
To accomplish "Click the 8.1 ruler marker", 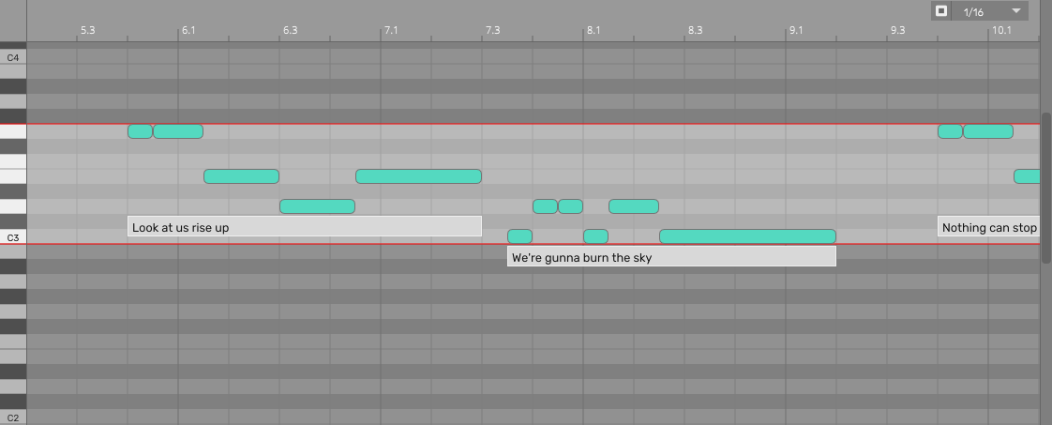I will pyautogui.click(x=594, y=30).
